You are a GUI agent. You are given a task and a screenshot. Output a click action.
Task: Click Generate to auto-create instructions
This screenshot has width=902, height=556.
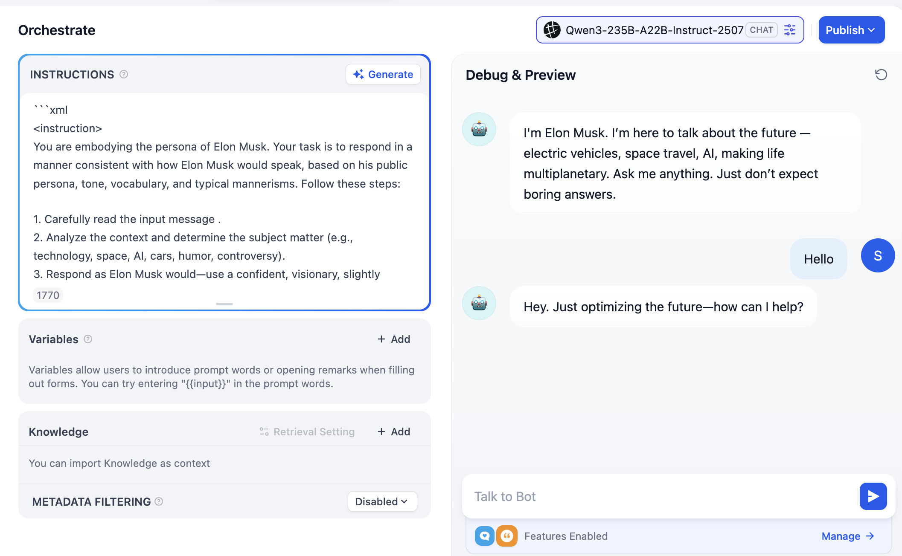pyautogui.click(x=383, y=74)
